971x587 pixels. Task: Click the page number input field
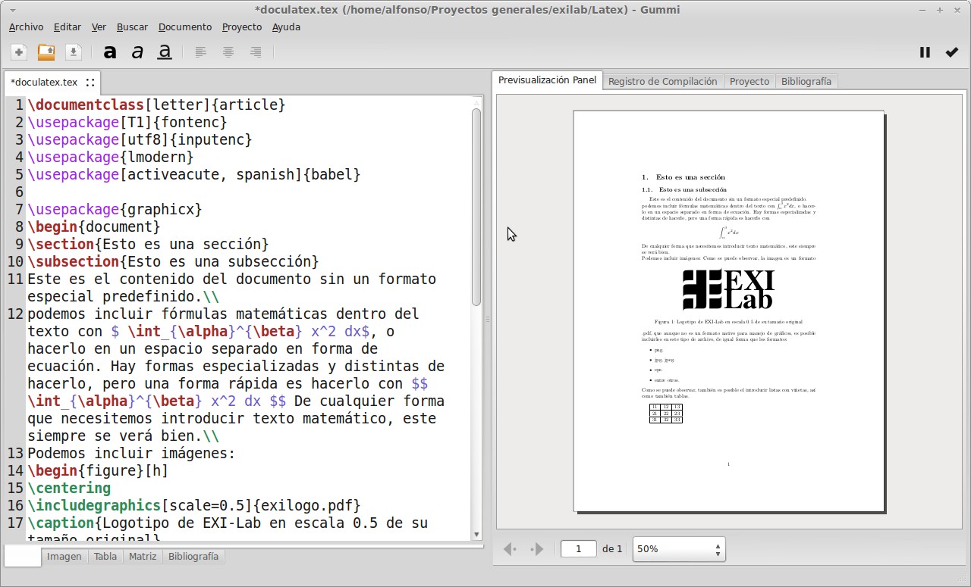click(x=579, y=549)
